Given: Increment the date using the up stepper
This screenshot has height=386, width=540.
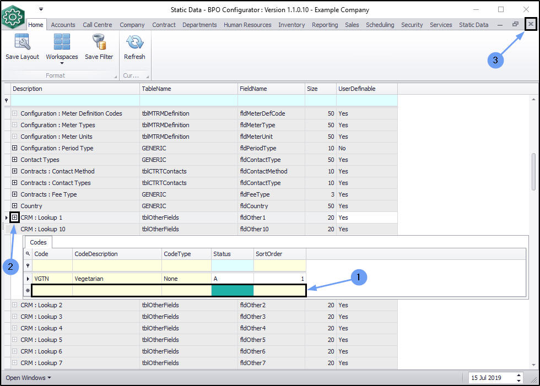Looking at the screenshot, I should point(519,375).
